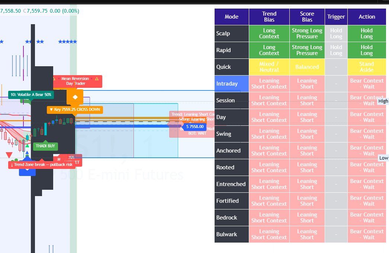Click the Trend Bias column header

(269, 17)
